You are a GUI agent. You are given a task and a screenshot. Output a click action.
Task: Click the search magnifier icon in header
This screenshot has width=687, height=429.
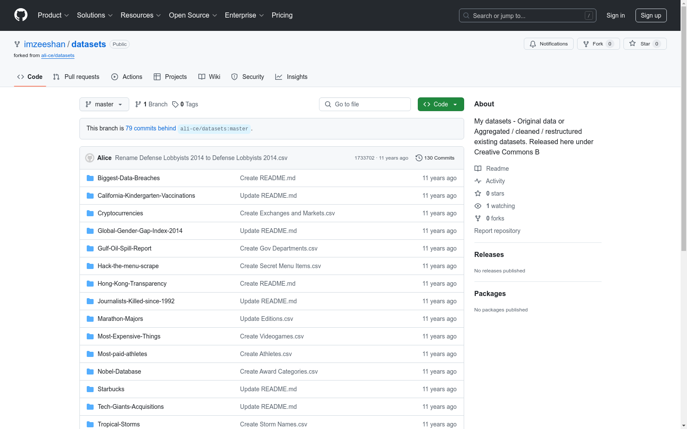point(466,15)
